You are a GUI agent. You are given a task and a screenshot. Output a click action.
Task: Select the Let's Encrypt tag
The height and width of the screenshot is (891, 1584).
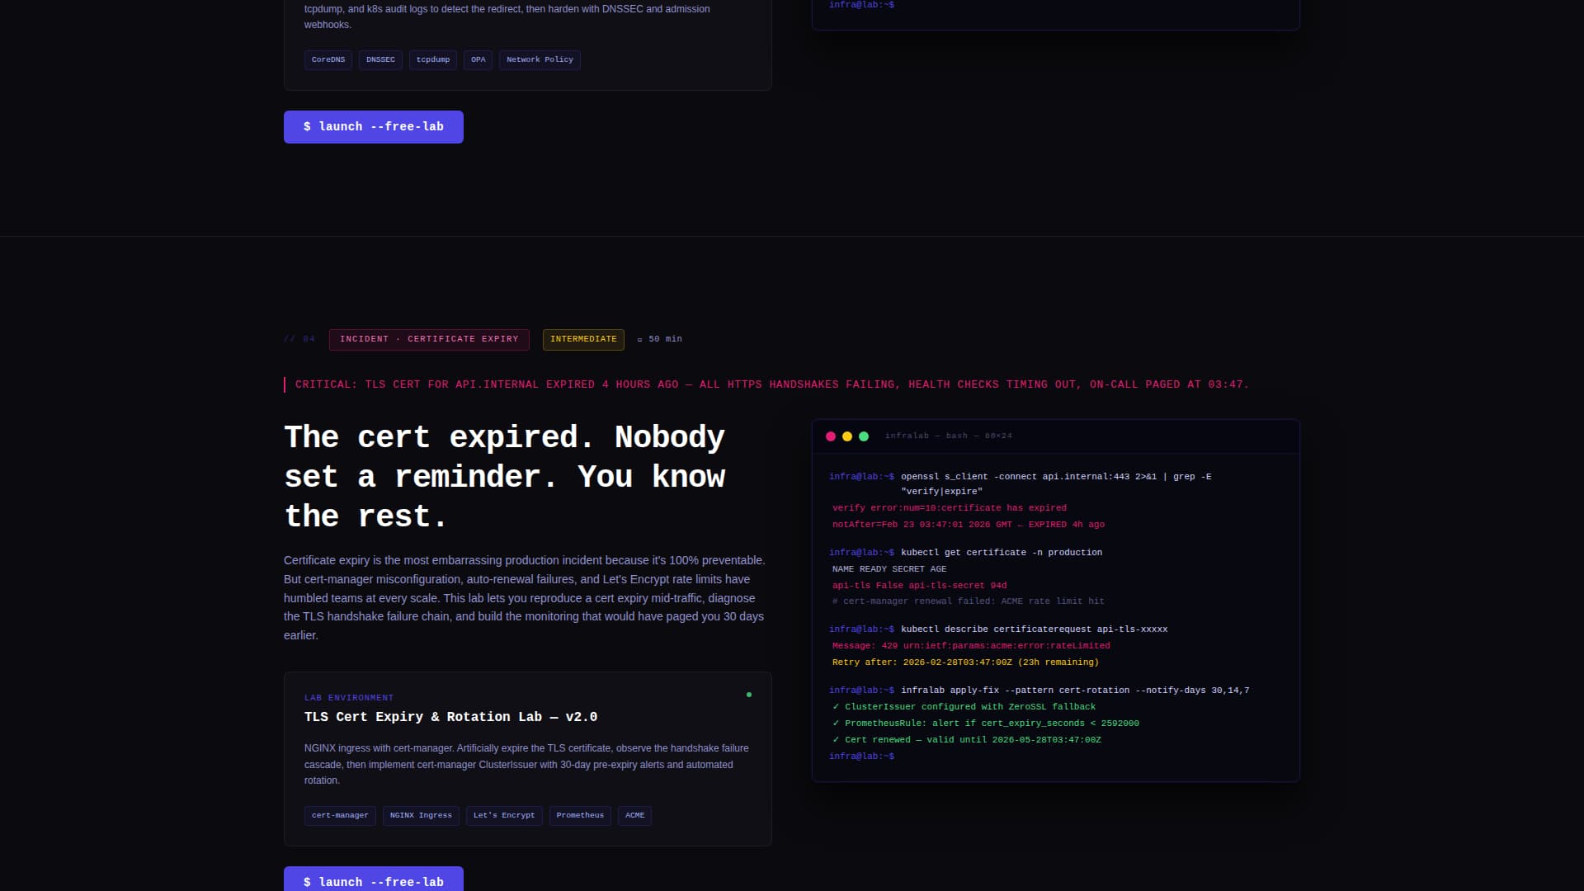pyautogui.click(x=504, y=816)
